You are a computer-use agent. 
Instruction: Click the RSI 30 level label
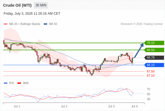click(148, 99)
